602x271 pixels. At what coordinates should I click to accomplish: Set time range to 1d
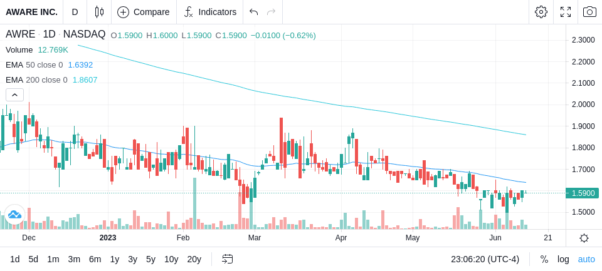click(15, 259)
